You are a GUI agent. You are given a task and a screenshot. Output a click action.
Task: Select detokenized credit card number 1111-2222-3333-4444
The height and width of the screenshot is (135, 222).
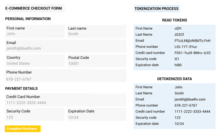(192, 112)
